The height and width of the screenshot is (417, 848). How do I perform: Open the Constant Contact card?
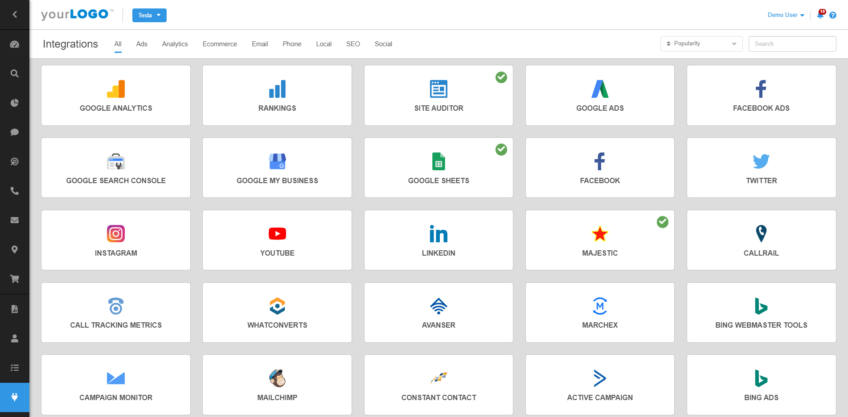point(438,385)
